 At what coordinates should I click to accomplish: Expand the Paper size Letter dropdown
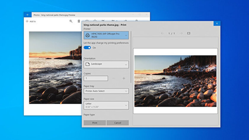tap(106, 105)
